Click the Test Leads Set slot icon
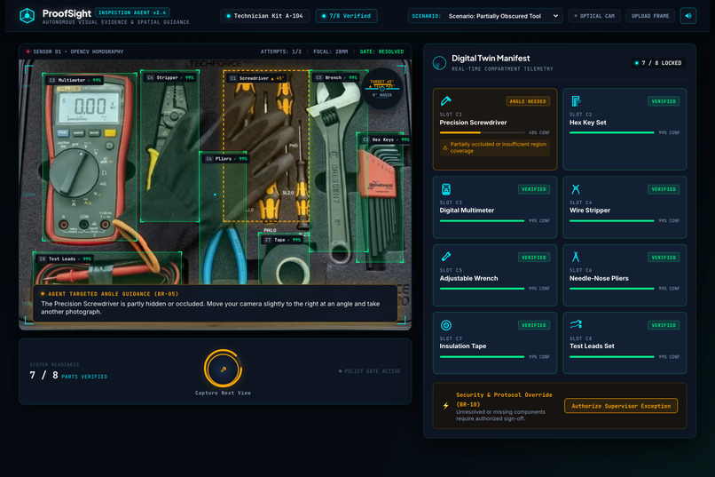The height and width of the screenshot is (477, 715). 576,324
